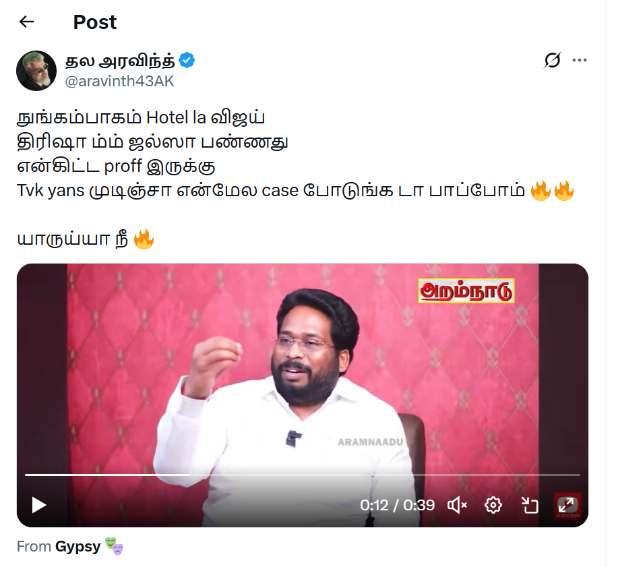Open the poster's profile picture
This screenshot has height=567, width=618.
click(x=36, y=71)
